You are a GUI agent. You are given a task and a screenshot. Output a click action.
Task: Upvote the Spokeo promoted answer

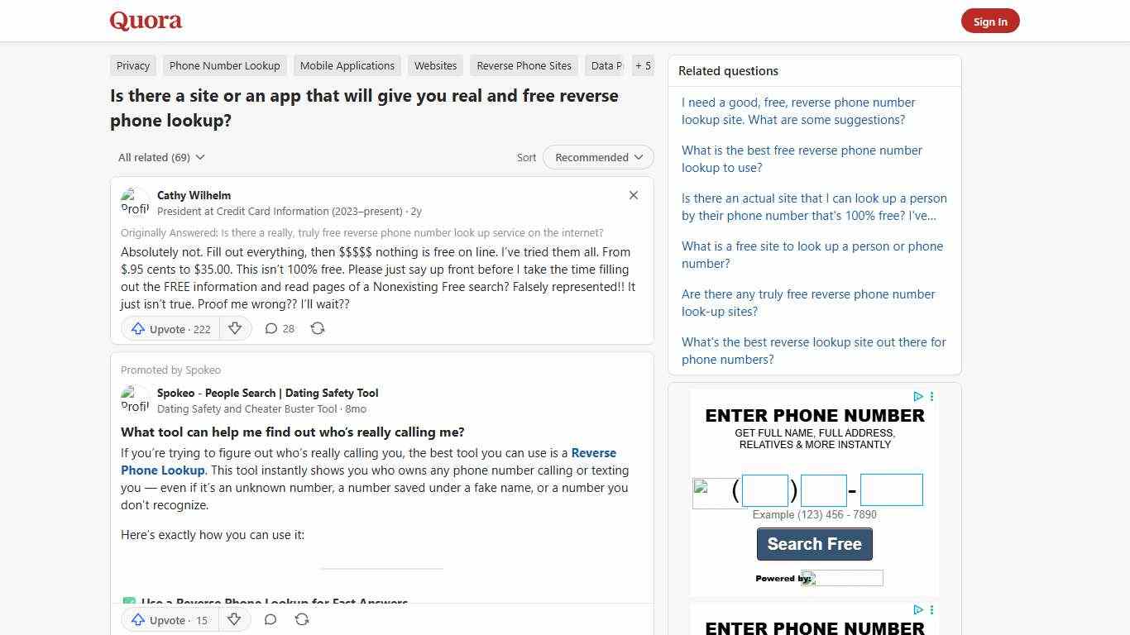(169, 620)
